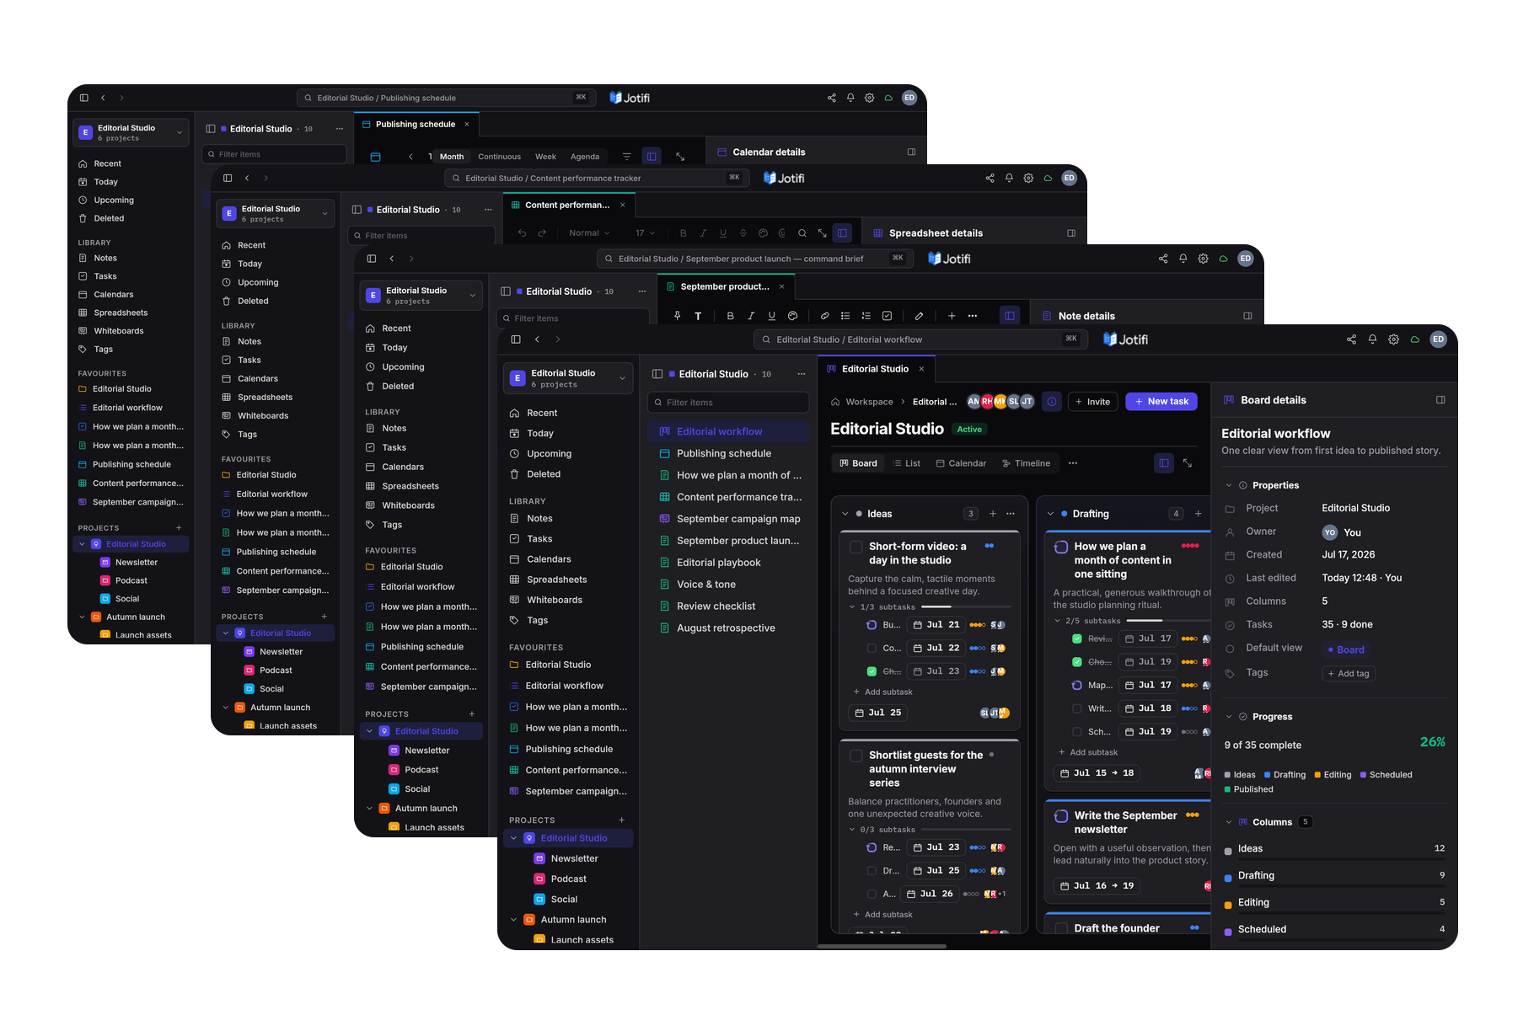Check Short-form video card checkbox

point(855,547)
